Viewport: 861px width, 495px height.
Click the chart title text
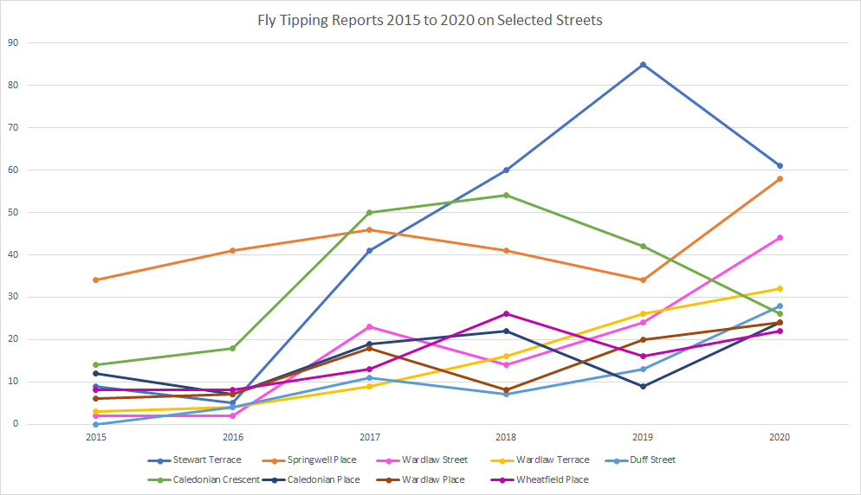430,19
